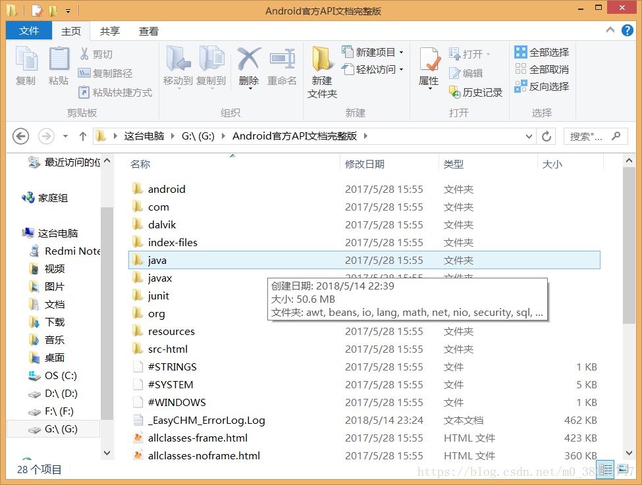
Task: Switch to the 主页 (Home) tab
Action: pos(71,31)
